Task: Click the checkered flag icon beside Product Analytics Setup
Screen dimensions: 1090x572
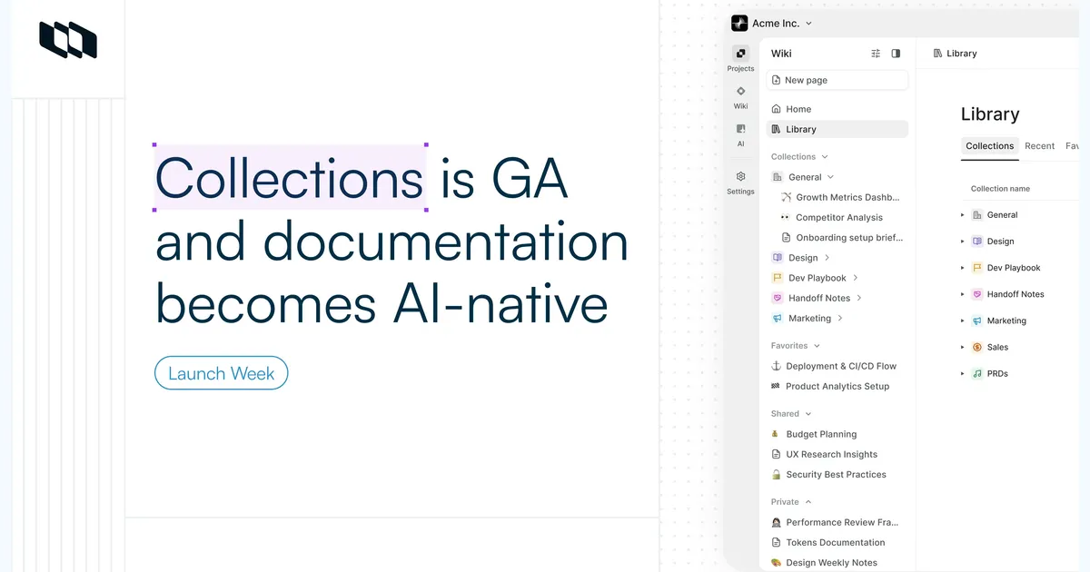Action: pos(776,386)
